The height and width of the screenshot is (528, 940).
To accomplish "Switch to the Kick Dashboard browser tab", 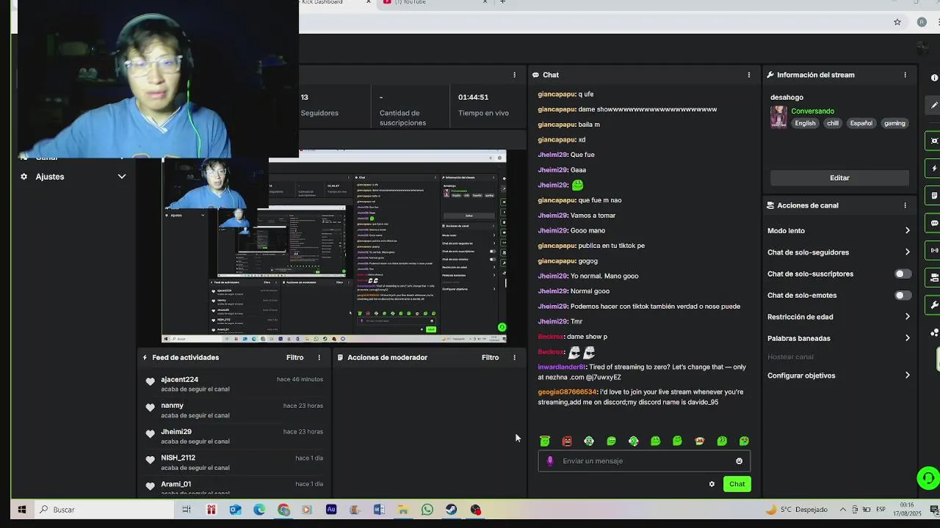I will 334,3.
